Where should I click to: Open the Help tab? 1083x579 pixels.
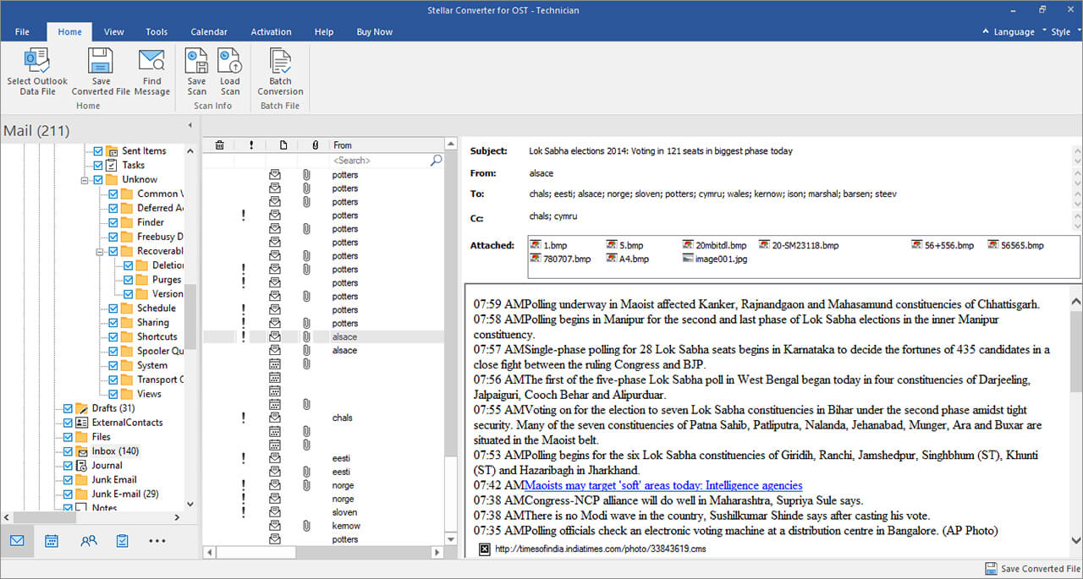[324, 32]
